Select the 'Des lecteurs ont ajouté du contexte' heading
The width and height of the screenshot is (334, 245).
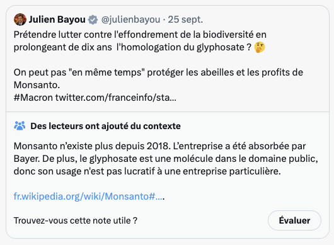[105, 126]
